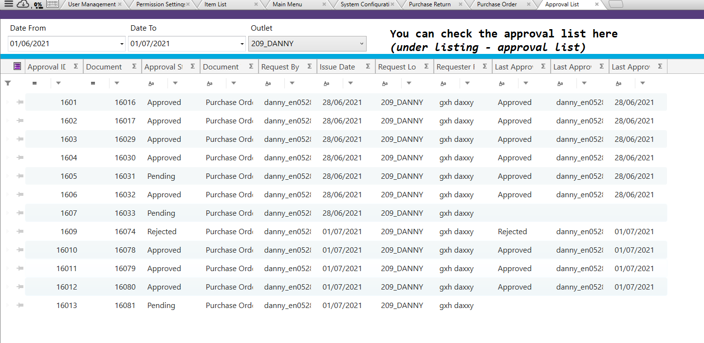Screen dimensions: 704x343
Task: Open the hamburger main menu icon
Action: [9, 4]
